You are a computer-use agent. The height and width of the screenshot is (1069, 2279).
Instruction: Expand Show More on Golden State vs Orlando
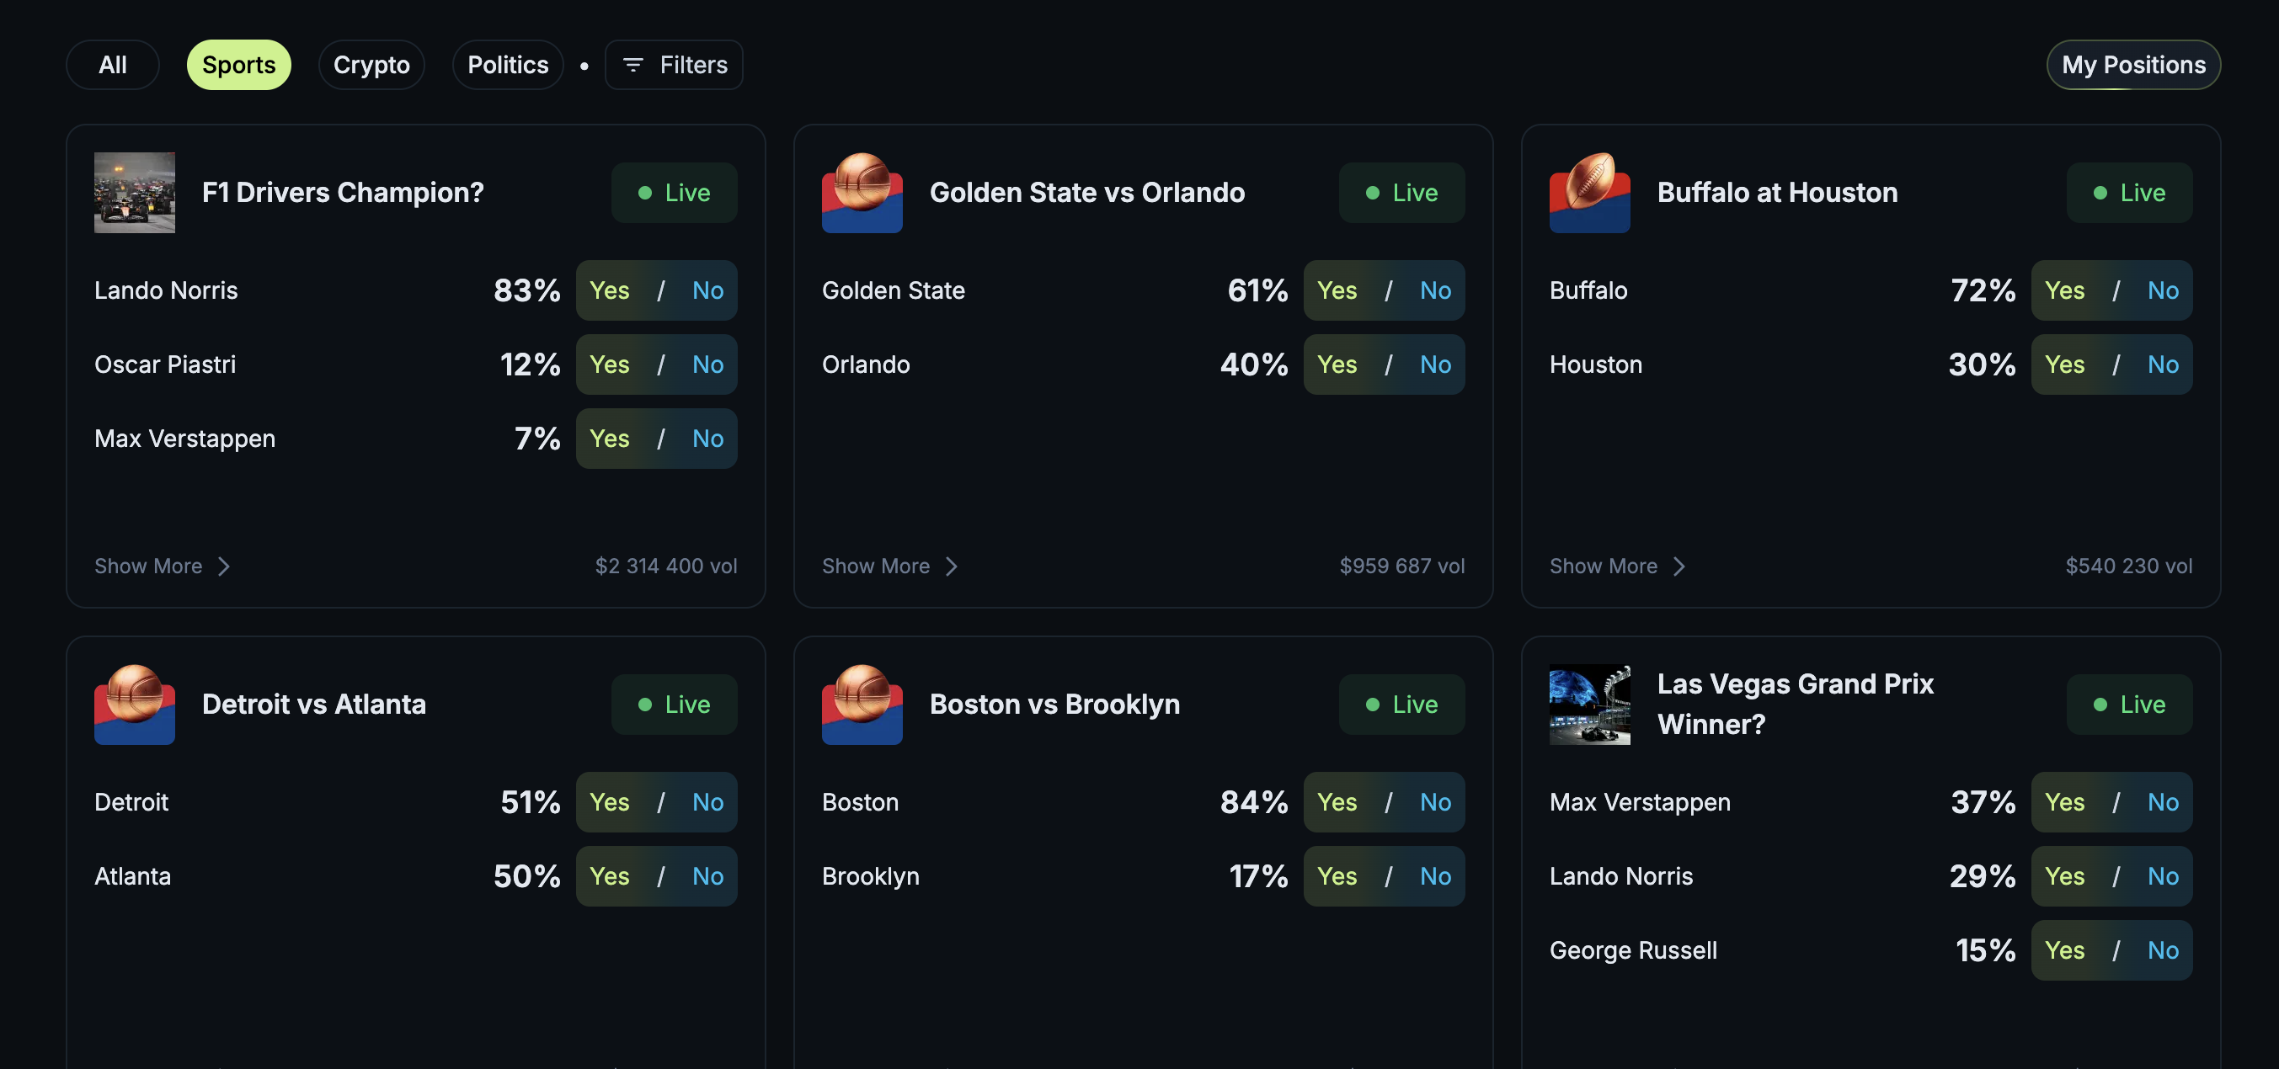pos(889,566)
